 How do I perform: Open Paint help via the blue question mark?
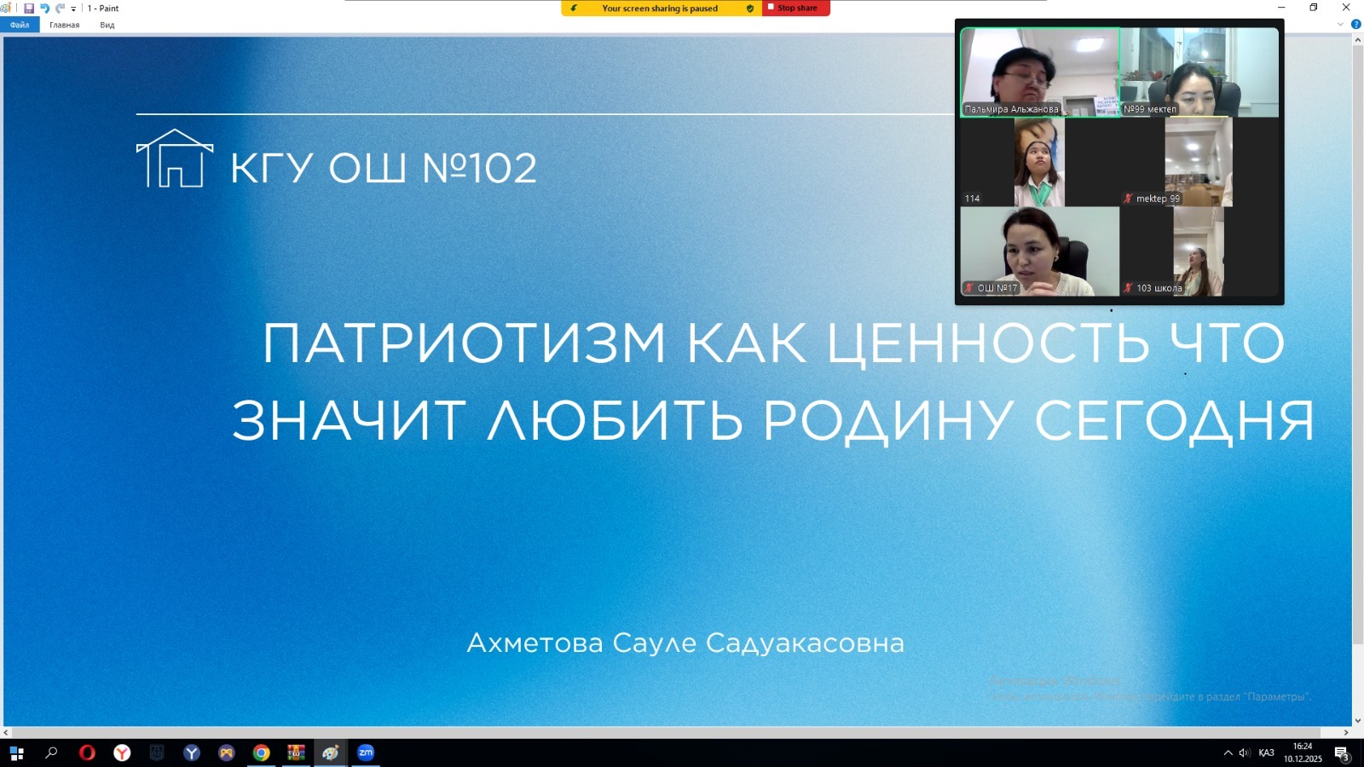tap(1355, 25)
